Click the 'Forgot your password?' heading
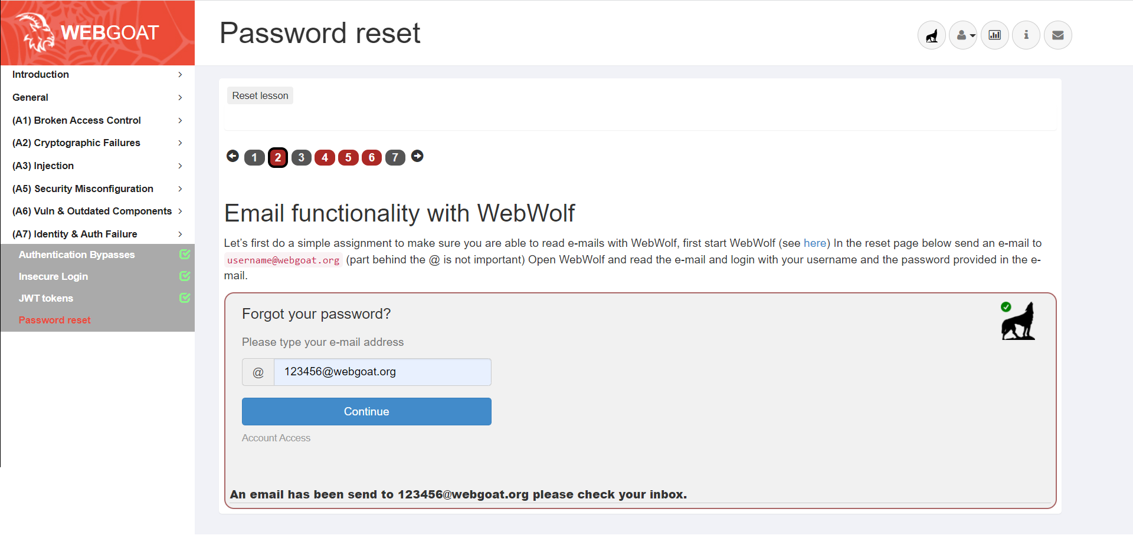Viewport: 1133px width, 555px height. [x=316, y=314]
